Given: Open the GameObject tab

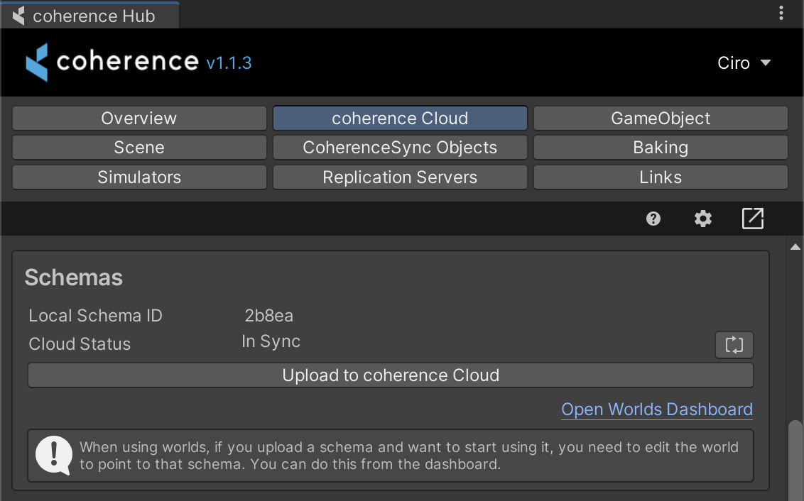Looking at the screenshot, I should [x=661, y=119].
